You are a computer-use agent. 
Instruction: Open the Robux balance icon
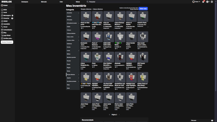point(207,2)
